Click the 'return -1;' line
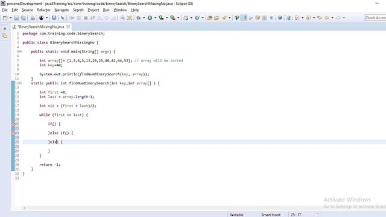 [49, 165]
